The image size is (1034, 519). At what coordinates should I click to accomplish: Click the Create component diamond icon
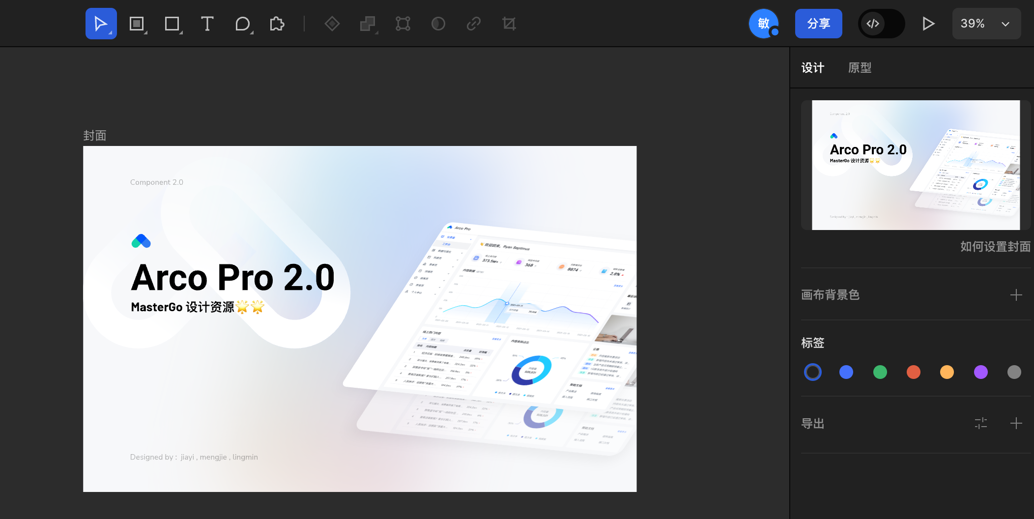(332, 24)
